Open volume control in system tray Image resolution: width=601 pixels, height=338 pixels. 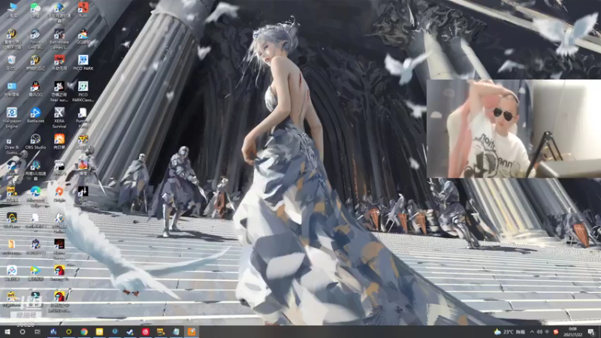coord(539,332)
